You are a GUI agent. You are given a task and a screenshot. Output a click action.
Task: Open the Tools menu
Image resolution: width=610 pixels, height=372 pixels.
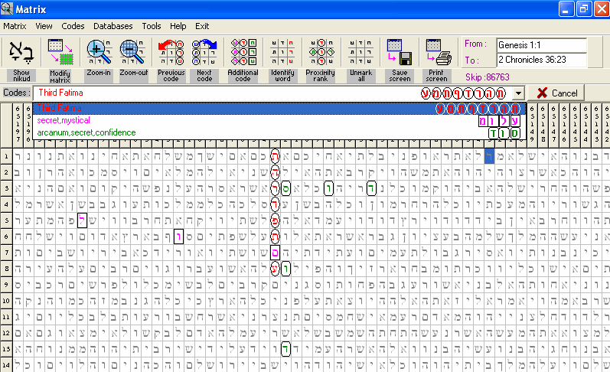[152, 26]
